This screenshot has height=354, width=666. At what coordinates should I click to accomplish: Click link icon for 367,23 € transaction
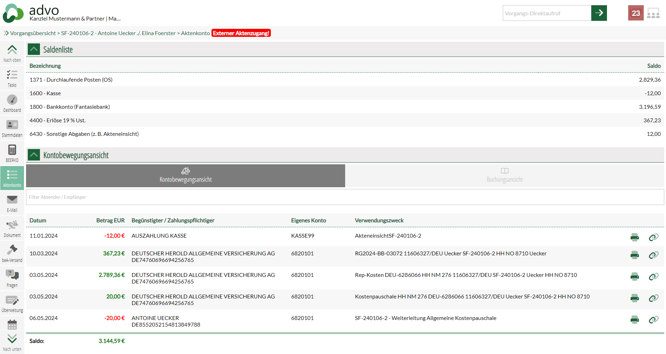tap(653, 255)
